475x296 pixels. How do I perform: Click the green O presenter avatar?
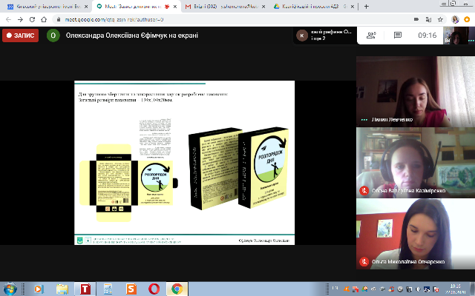pos(53,36)
